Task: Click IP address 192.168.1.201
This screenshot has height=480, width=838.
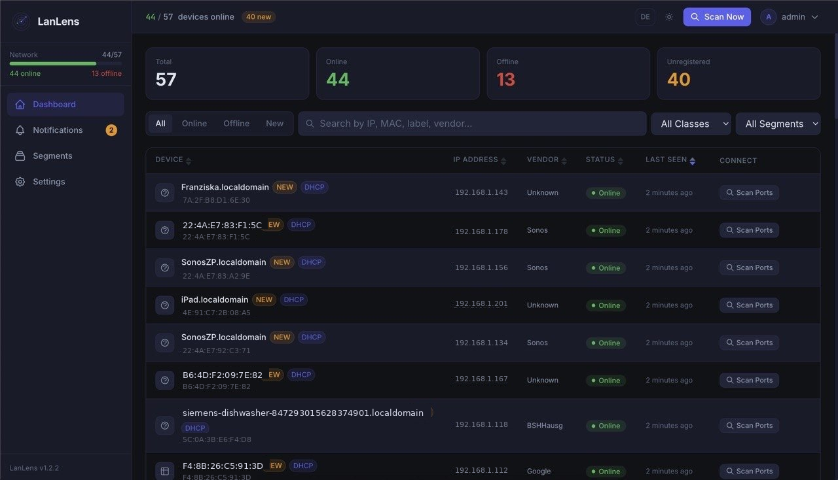Action: [481, 304]
